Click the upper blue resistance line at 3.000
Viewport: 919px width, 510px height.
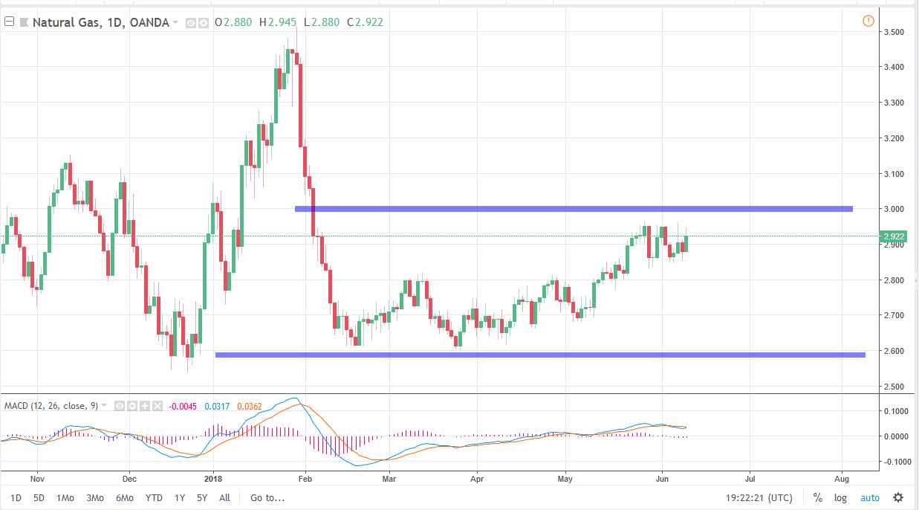(574, 209)
